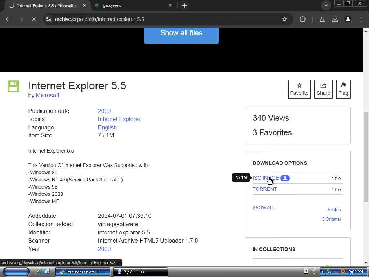Open the tab search dropdown arrow
This screenshot has height=277, width=369.
[x=326, y=5]
